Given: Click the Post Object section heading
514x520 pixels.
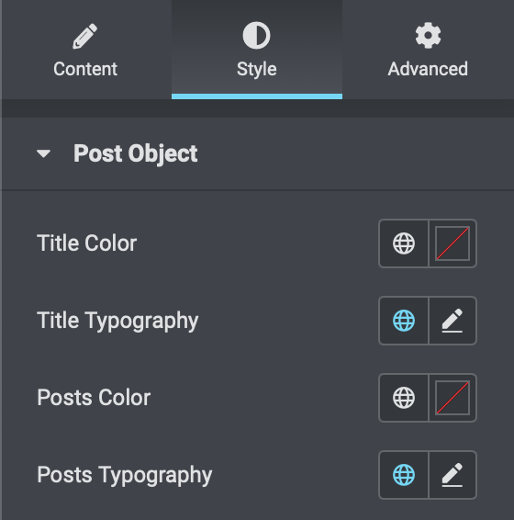Looking at the screenshot, I should coord(135,153).
